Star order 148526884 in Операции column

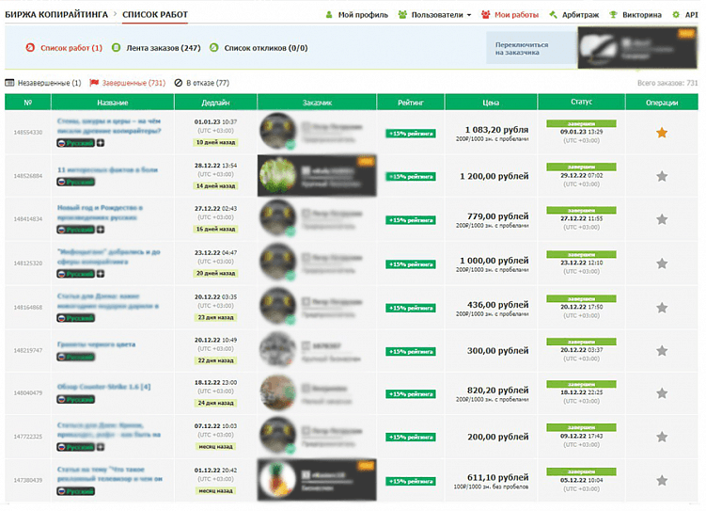(x=662, y=176)
